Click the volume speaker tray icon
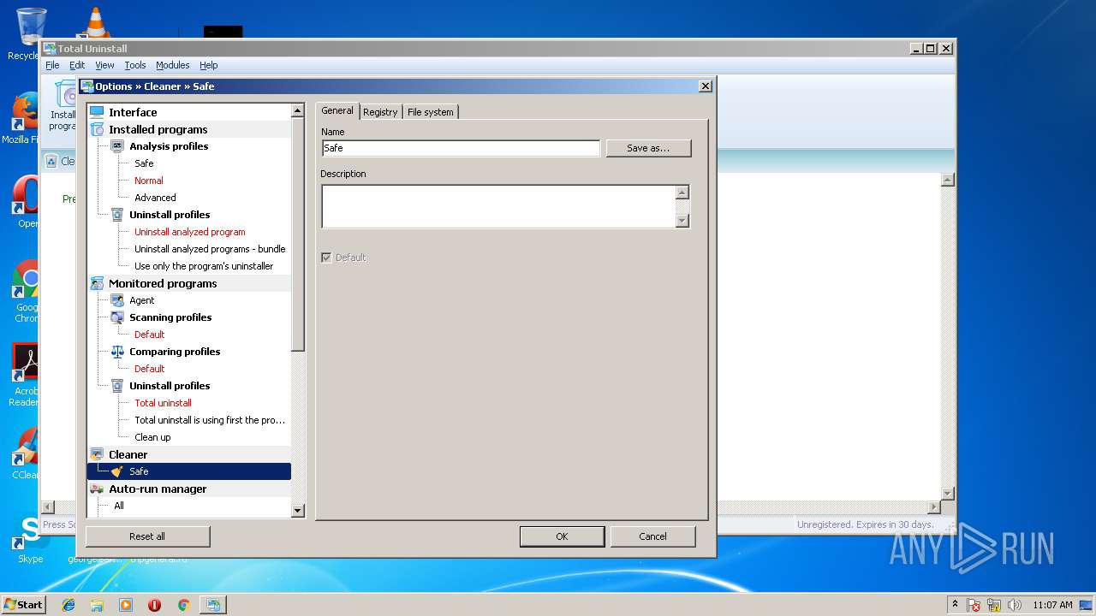The width and height of the screenshot is (1096, 616). pyautogui.click(x=1014, y=605)
